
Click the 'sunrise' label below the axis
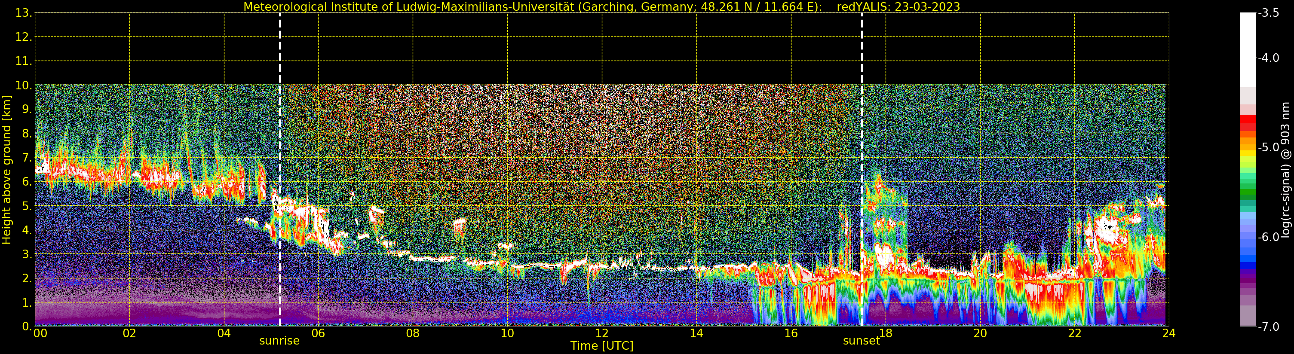[x=279, y=341]
